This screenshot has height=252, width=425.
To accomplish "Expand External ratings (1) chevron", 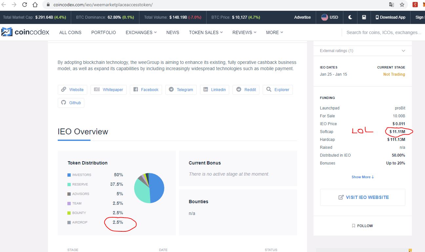I will pos(403,51).
